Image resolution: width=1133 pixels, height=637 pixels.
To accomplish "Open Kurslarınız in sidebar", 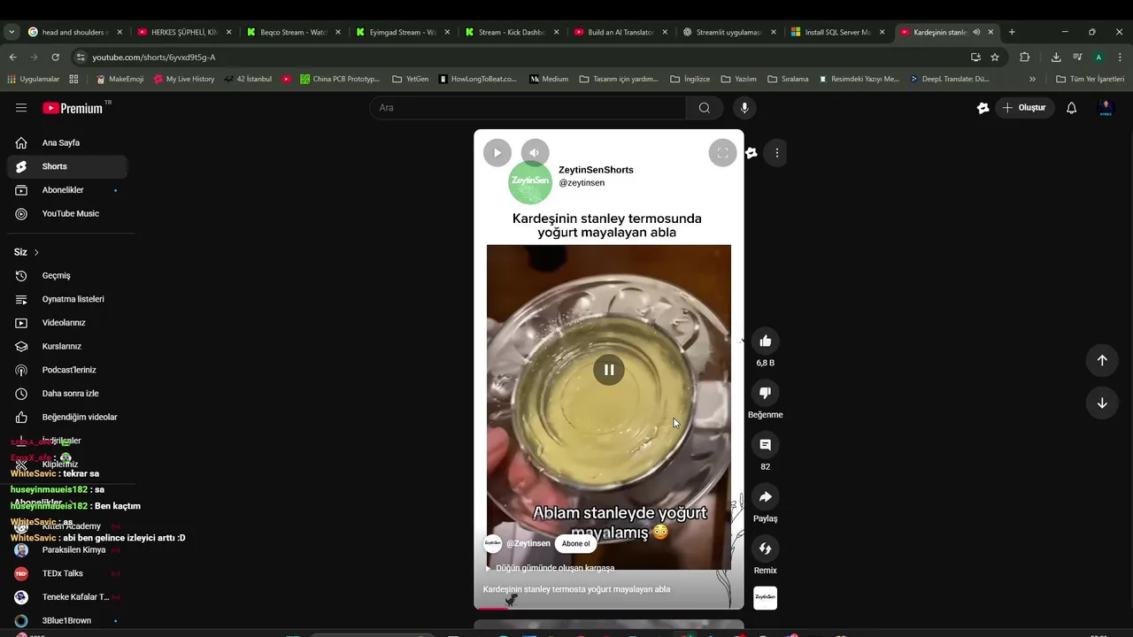I will tap(67, 346).
